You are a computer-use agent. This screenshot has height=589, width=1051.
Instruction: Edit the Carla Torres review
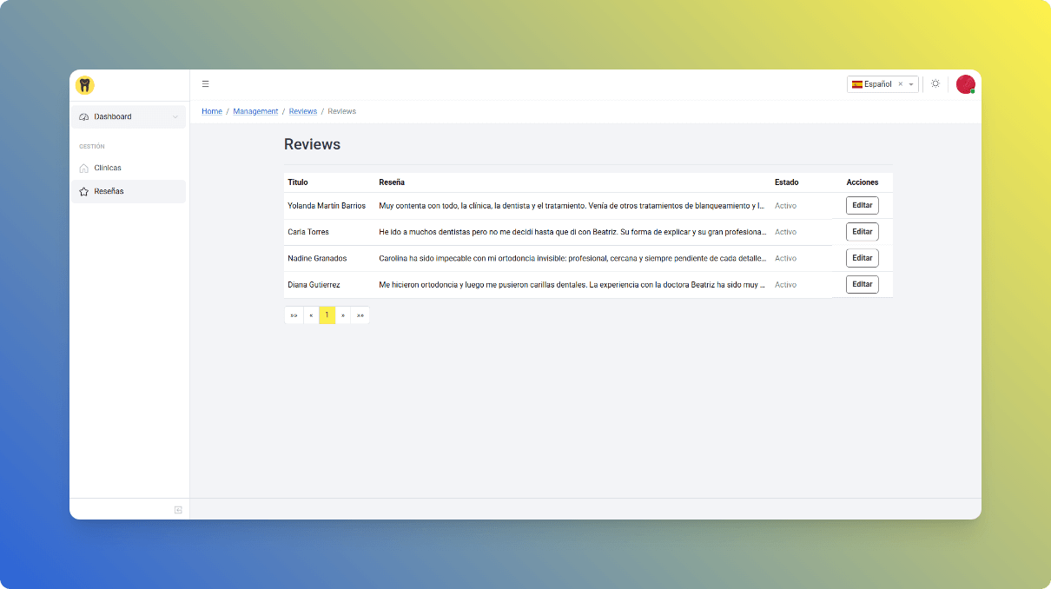pos(862,232)
